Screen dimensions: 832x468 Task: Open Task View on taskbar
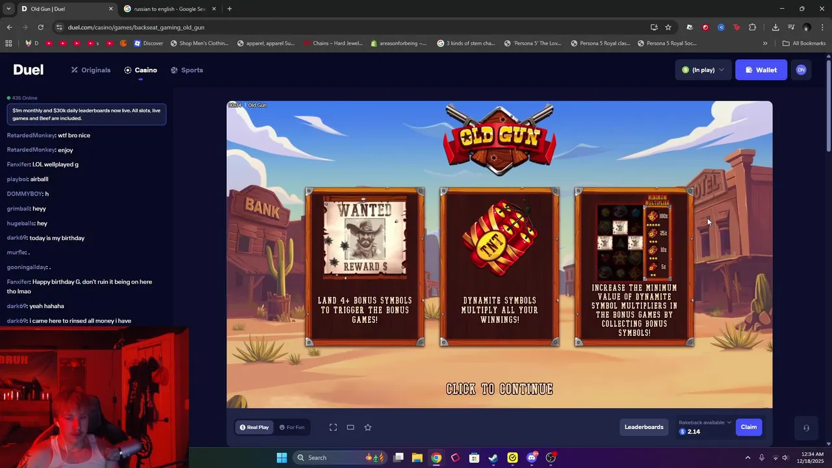coord(398,458)
